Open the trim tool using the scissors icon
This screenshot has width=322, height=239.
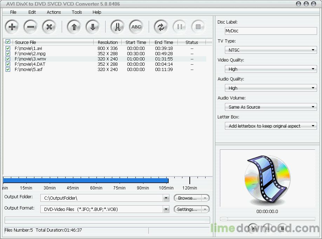pos(117,26)
